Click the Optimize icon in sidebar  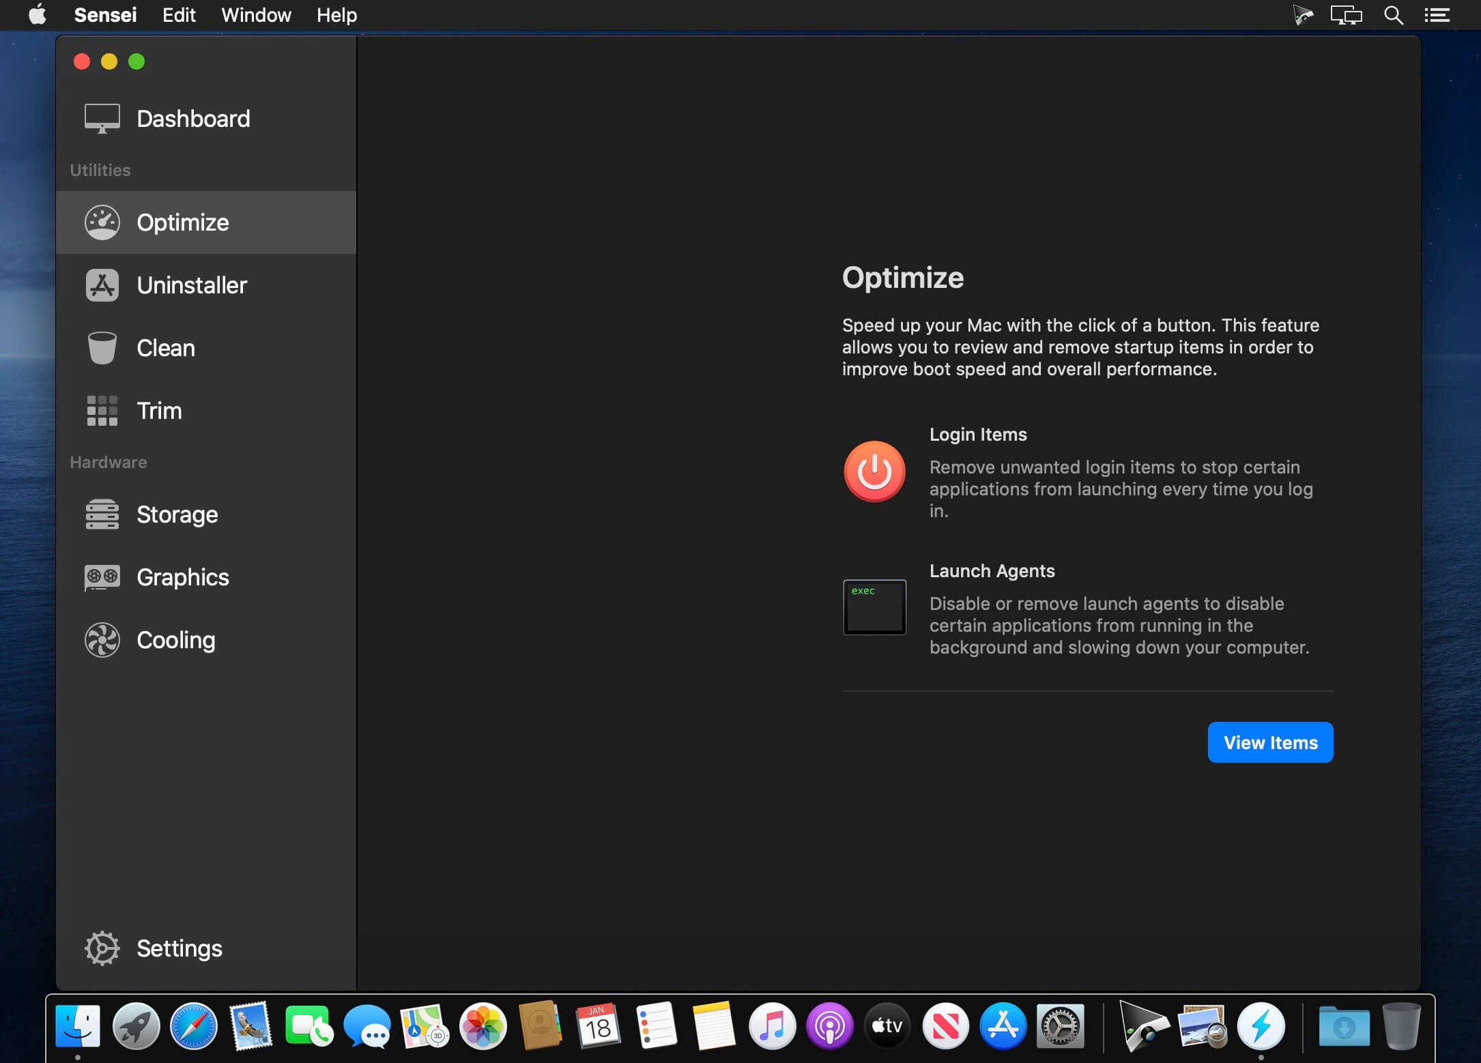(x=102, y=222)
